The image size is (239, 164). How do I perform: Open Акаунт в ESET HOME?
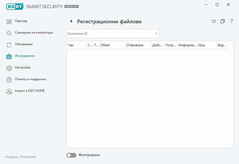tap(30, 91)
